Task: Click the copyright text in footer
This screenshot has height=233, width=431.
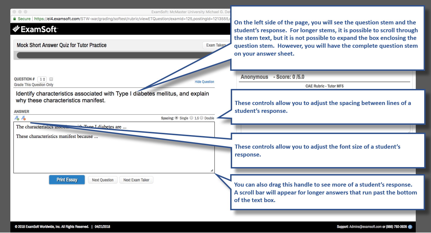Action: (52, 227)
